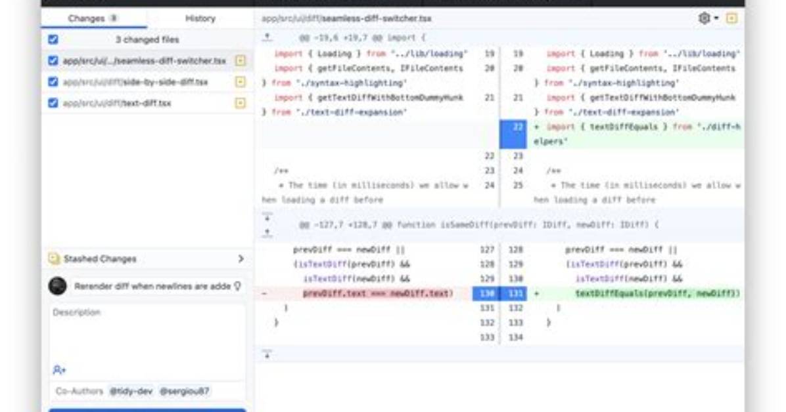
Task: Toggle the select-all changed files checkbox
Action: click(x=53, y=39)
